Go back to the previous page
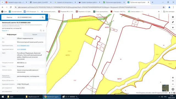Viewport: 176px width, 99px height. (2, 7)
